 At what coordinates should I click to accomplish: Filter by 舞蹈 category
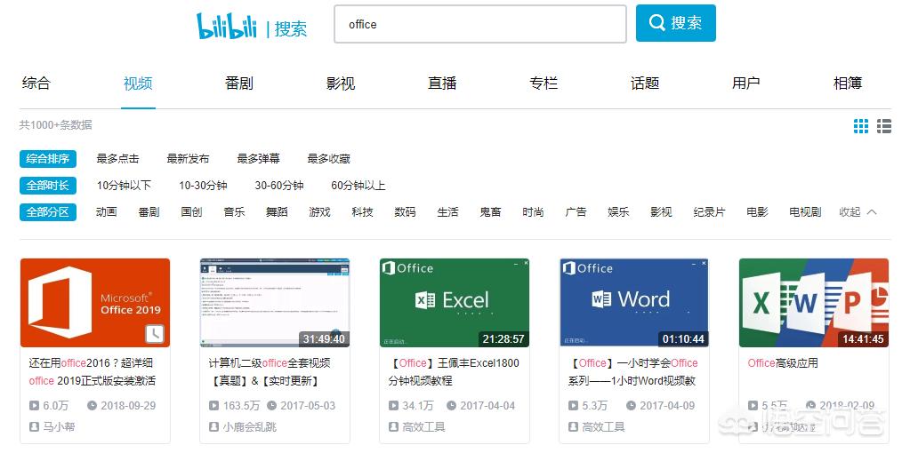click(x=277, y=212)
